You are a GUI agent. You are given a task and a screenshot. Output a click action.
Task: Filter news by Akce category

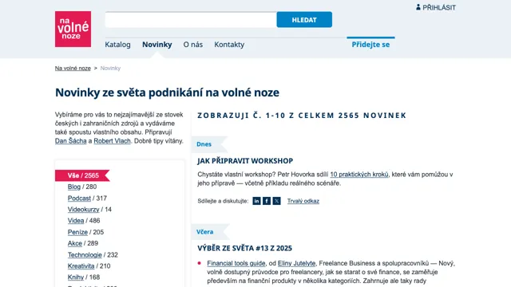click(x=74, y=243)
